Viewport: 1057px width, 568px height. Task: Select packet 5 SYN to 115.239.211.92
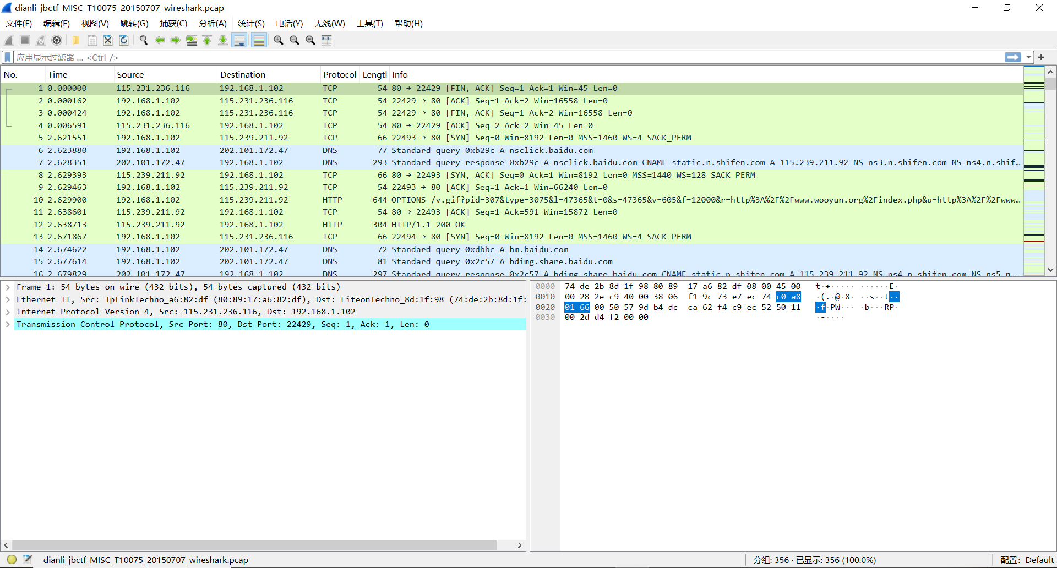click(511, 138)
